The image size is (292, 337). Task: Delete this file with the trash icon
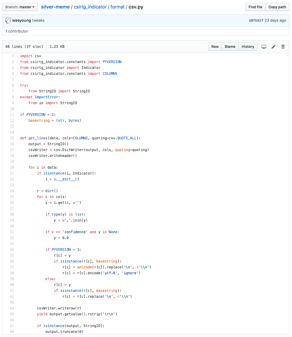(283, 47)
